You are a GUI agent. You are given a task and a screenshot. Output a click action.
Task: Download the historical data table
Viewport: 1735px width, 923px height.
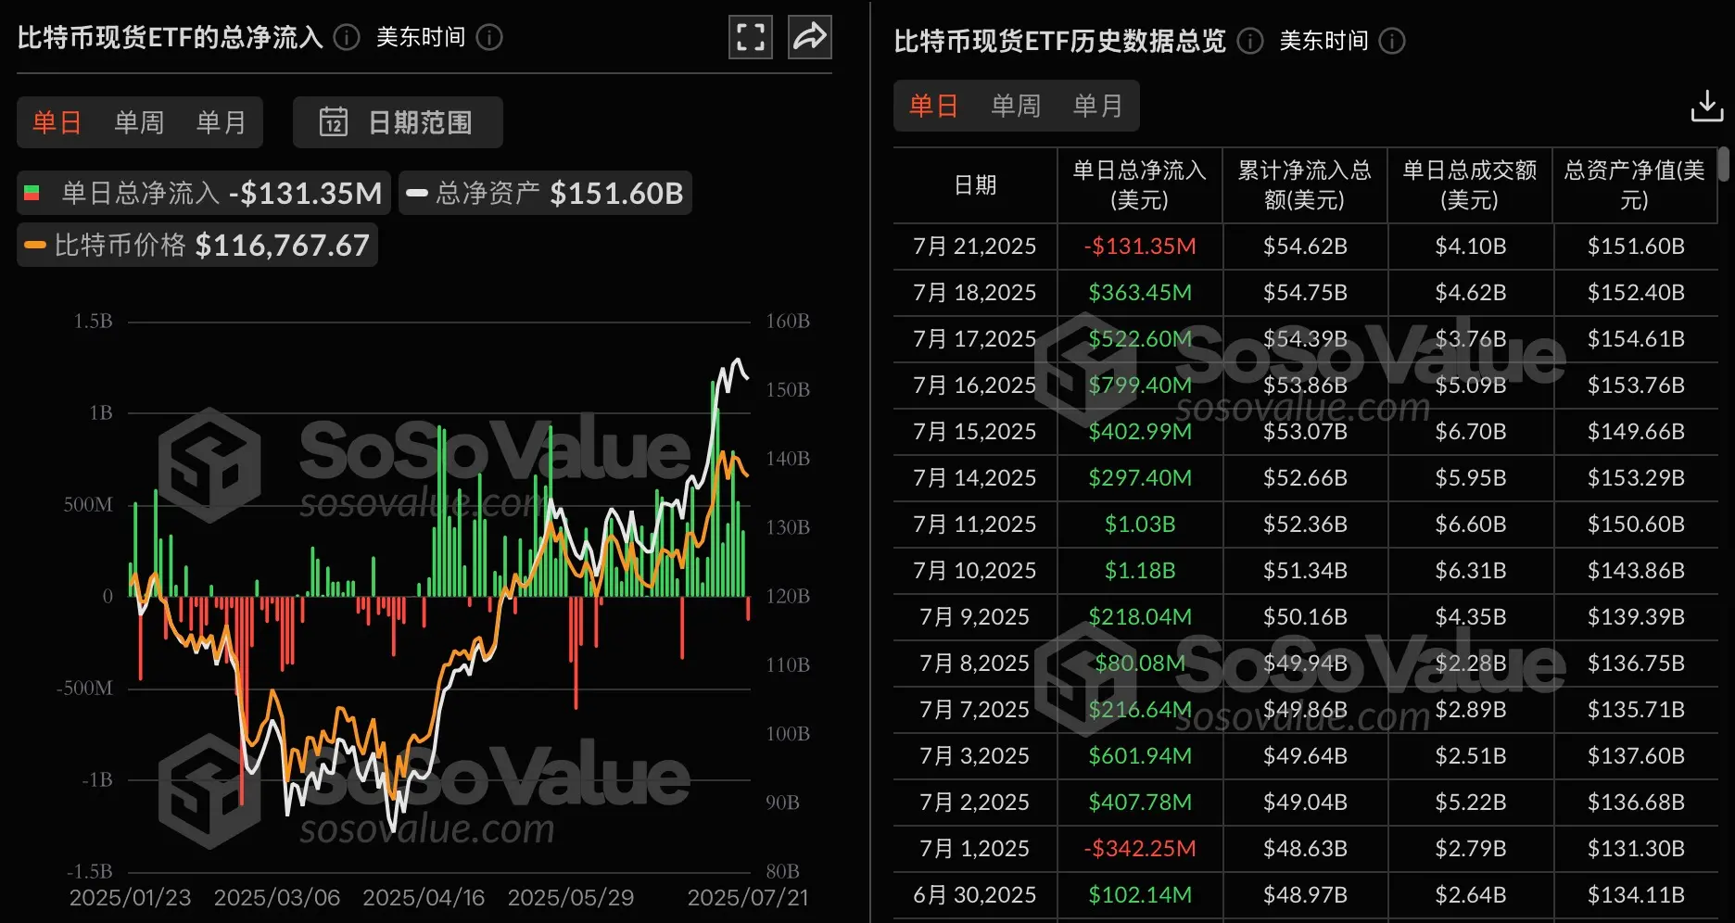tap(1707, 106)
